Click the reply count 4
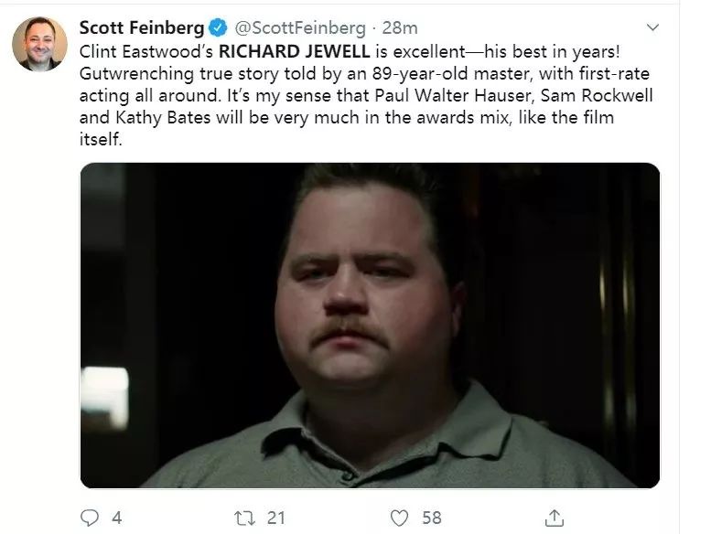 116,518
